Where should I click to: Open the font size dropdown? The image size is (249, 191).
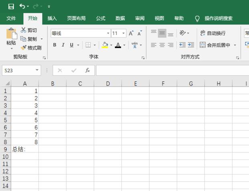124,33
